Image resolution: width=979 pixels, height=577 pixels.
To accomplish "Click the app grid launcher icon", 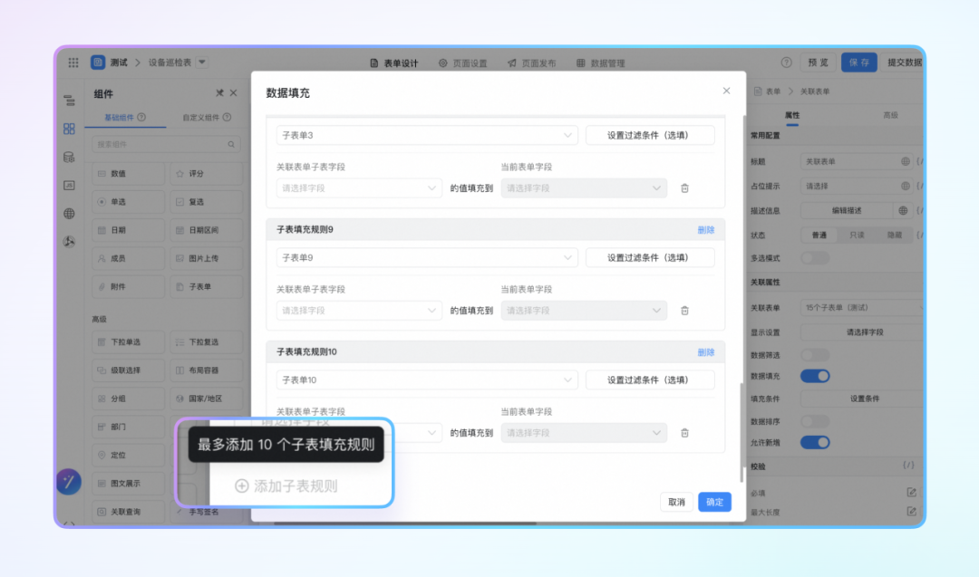I will [x=73, y=63].
